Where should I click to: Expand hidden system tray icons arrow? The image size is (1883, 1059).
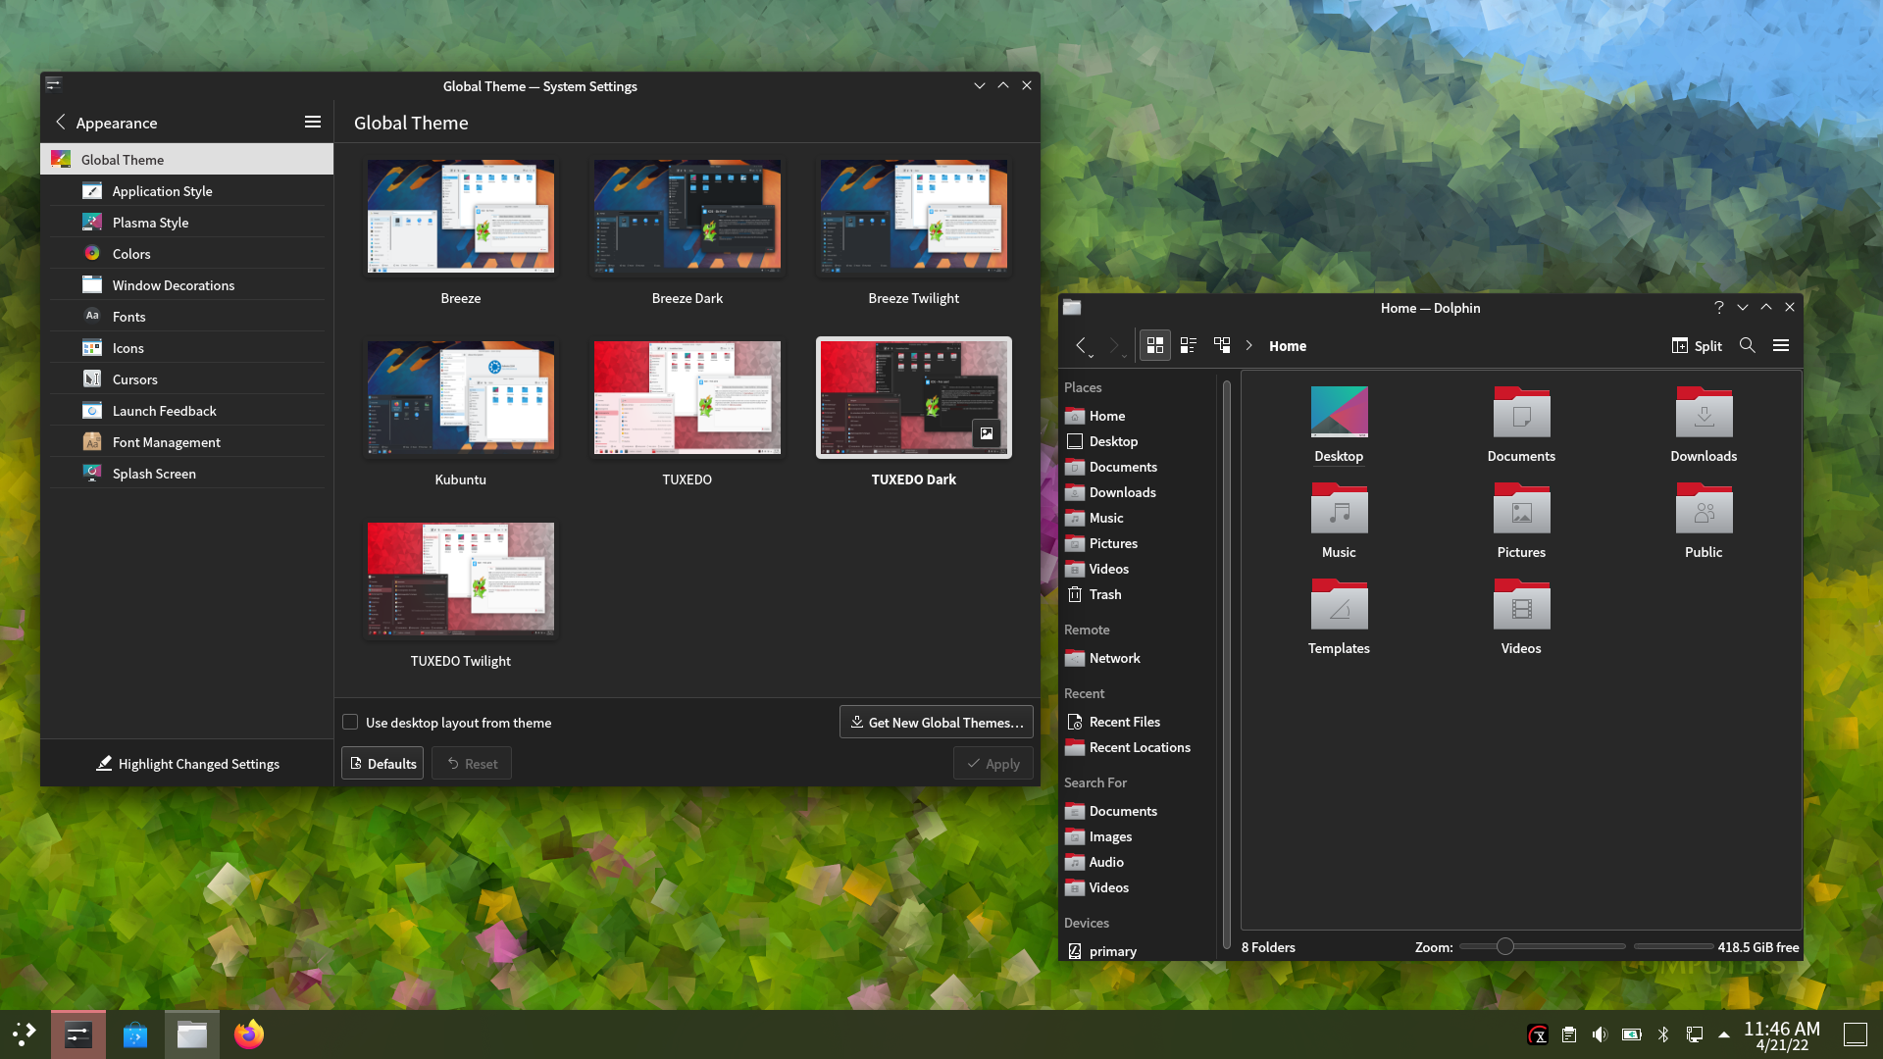coord(1724,1034)
